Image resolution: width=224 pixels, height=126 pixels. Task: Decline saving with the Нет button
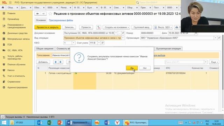[145, 68]
